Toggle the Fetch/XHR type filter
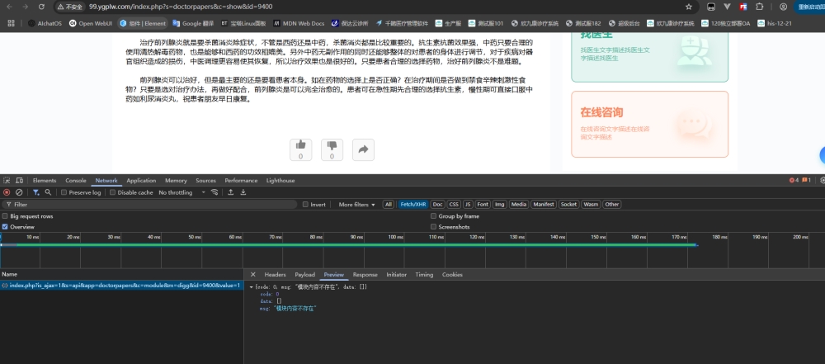Screen dimensions: 825x364 point(413,205)
